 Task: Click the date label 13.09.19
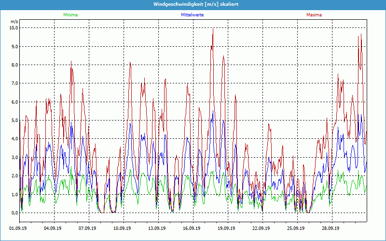tap(157, 228)
